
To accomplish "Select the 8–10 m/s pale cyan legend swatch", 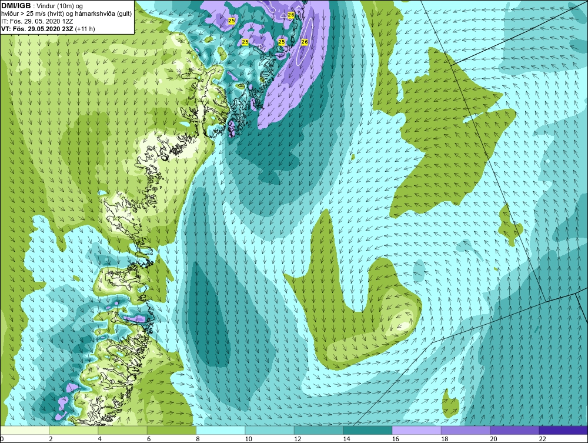I will [x=220, y=430].
